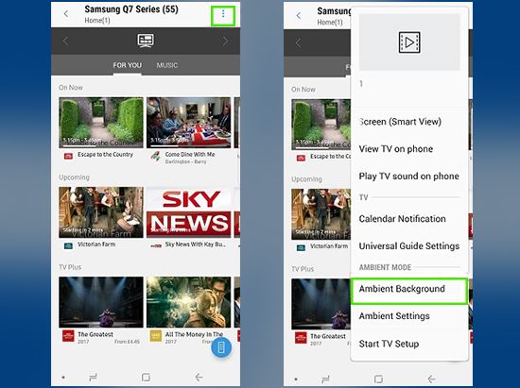Viewport: 520px width, 388px height.
Task: Open Ambient Settings
Action: point(394,316)
